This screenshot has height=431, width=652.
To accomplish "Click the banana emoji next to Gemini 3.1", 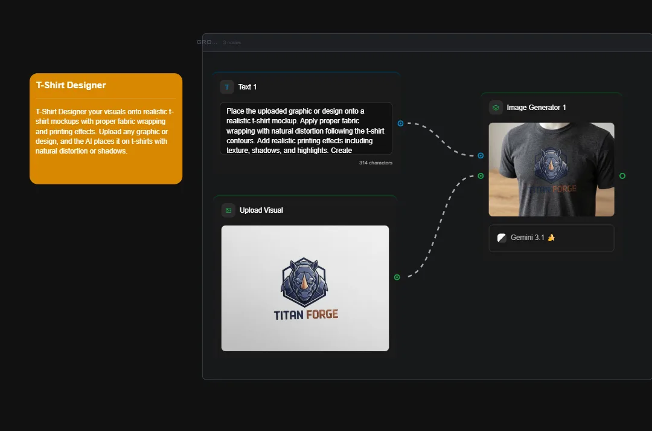I will pyautogui.click(x=550, y=238).
